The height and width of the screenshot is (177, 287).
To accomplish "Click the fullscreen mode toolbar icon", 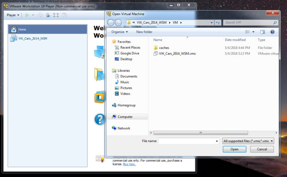I will point(56,15).
